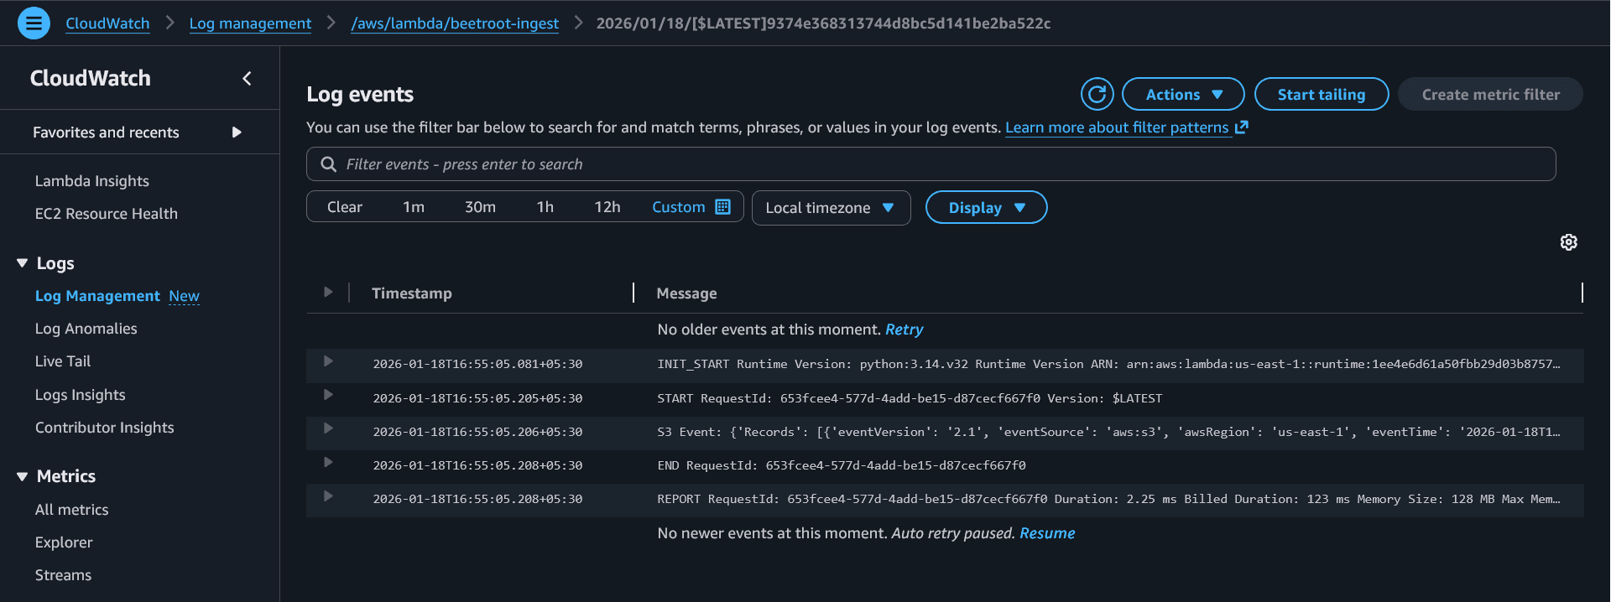Clear the time range filter

[x=345, y=207]
